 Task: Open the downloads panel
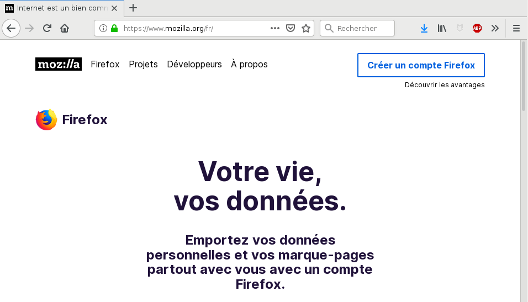pos(424,28)
